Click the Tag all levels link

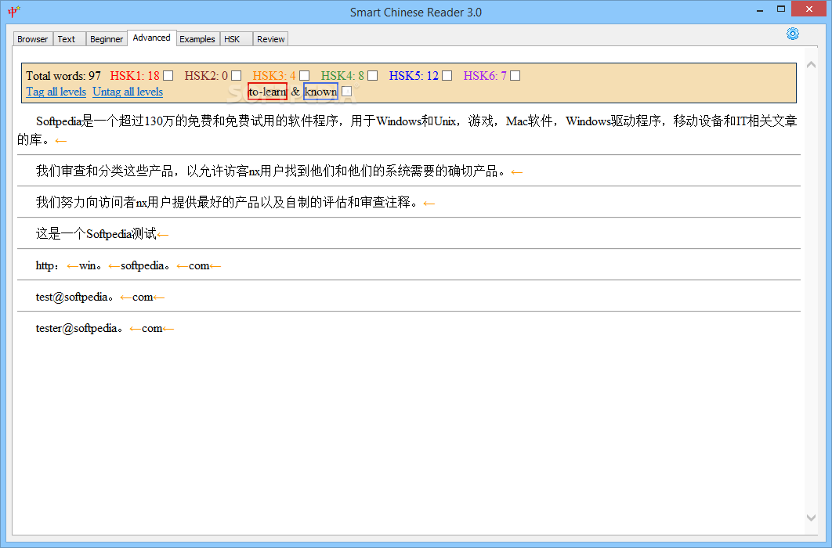pos(56,92)
